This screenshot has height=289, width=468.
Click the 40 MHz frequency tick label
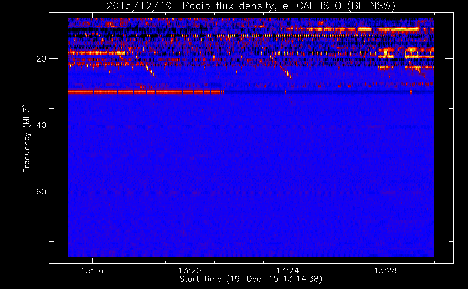click(41, 125)
